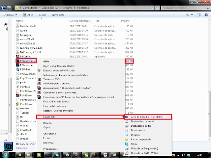Screen dimensions: 211x158
Task: Click the Back navigation arrow
Action: 3,8
